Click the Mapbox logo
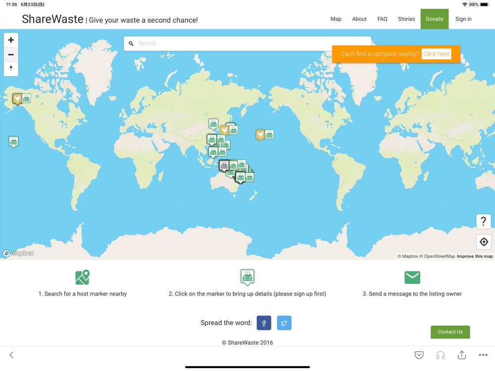Viewport: 495px width, 371px height. (x=18, y=253)
